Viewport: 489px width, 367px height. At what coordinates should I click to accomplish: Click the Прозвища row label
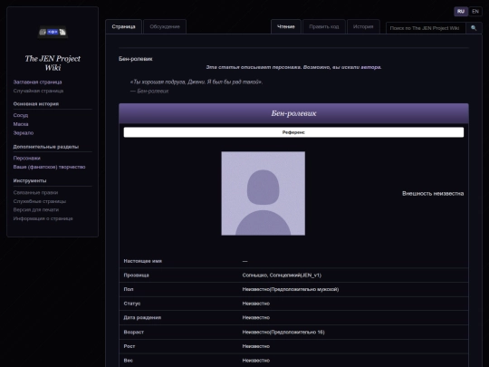(136, 275)
